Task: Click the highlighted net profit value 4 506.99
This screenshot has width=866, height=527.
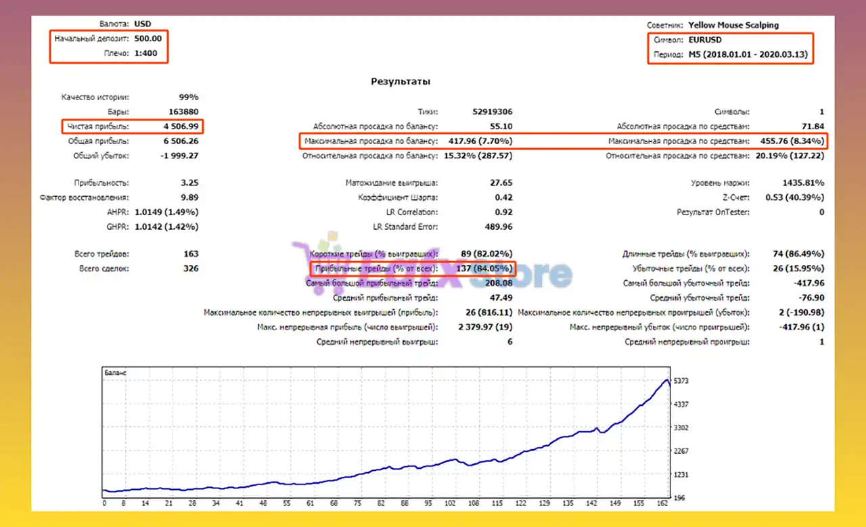Action: pyautogui.click(x=180, y=127)
